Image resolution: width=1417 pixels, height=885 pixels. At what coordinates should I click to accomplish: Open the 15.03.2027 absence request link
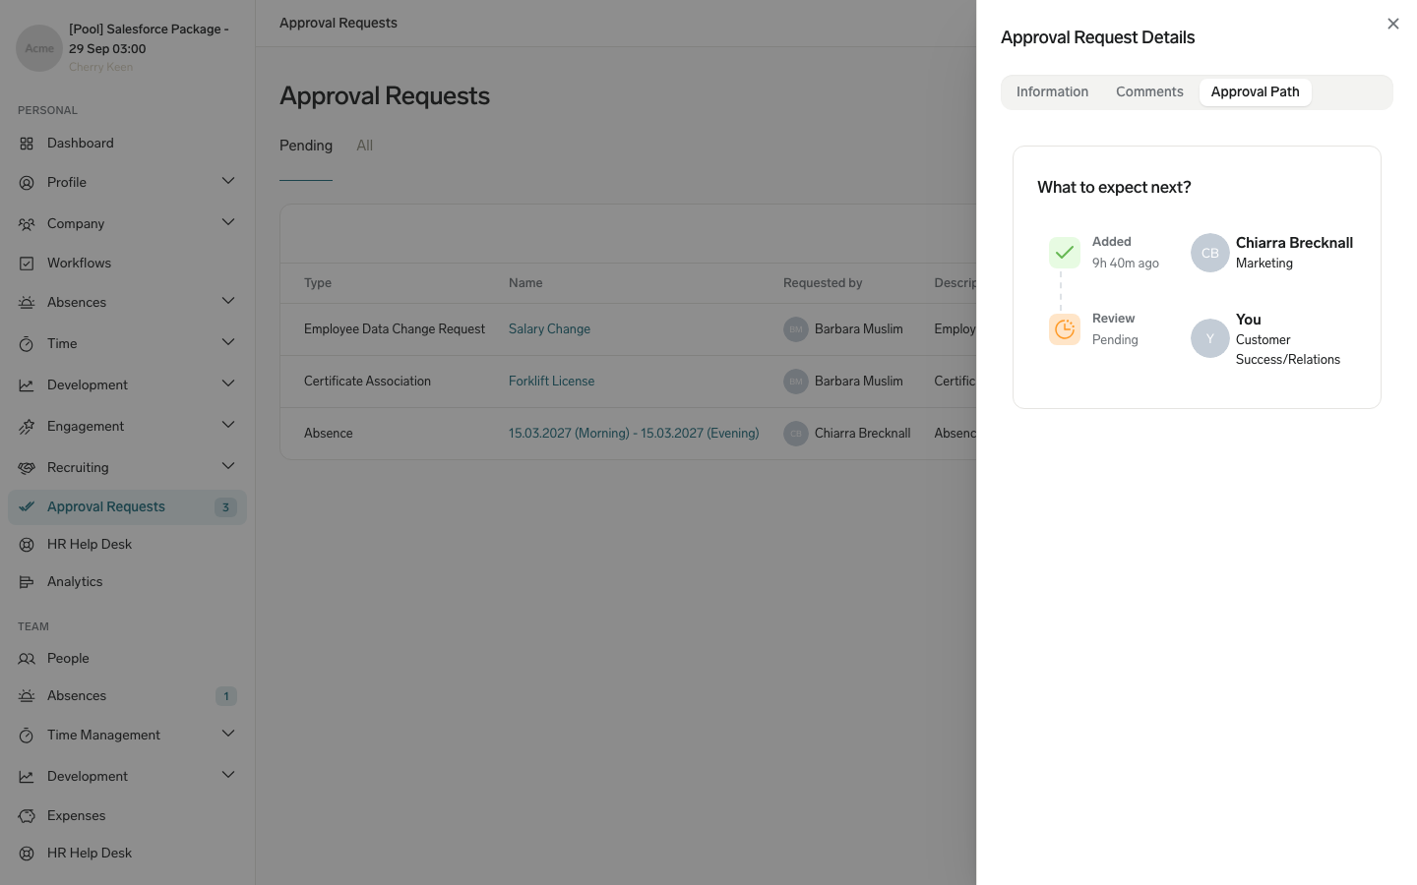click(x=634, y=434)
